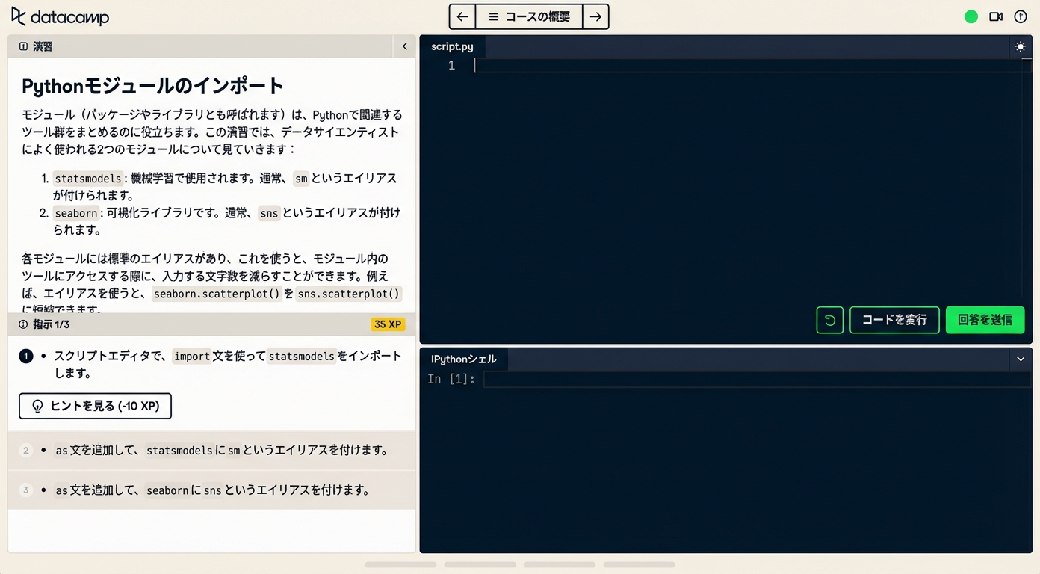This screenshot has height=574, width=1040.
Task: Collapse the IPython shell panel chevron
Action: (1021, 359)
